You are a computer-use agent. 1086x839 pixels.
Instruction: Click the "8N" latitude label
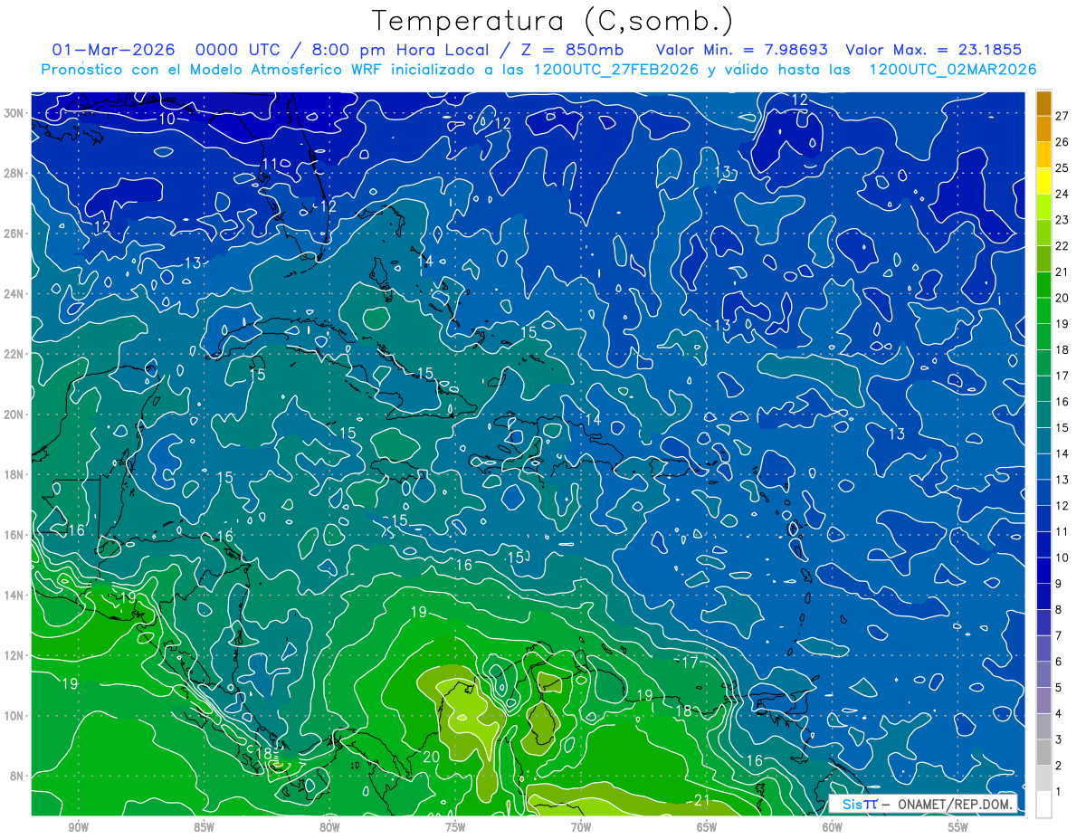click(x=17, y=776)
